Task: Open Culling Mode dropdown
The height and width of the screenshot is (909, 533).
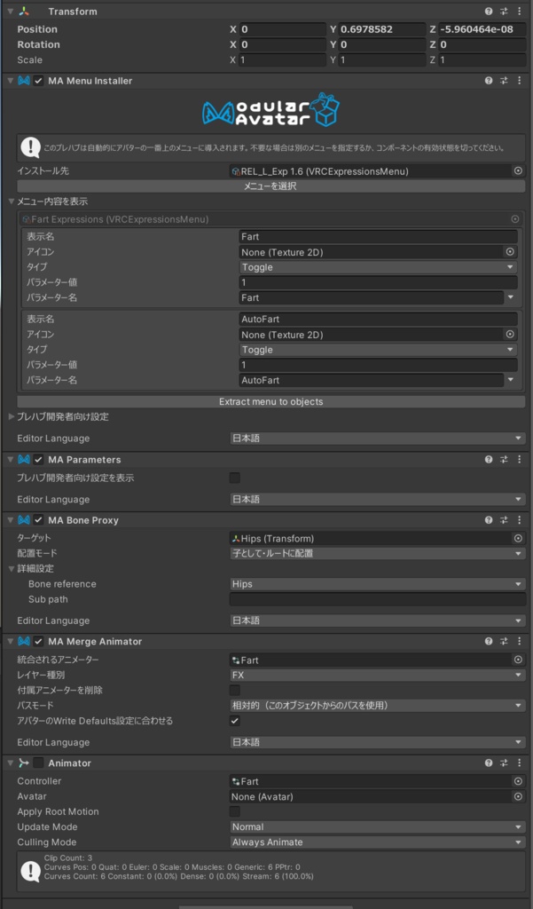Action: (377, 842)
